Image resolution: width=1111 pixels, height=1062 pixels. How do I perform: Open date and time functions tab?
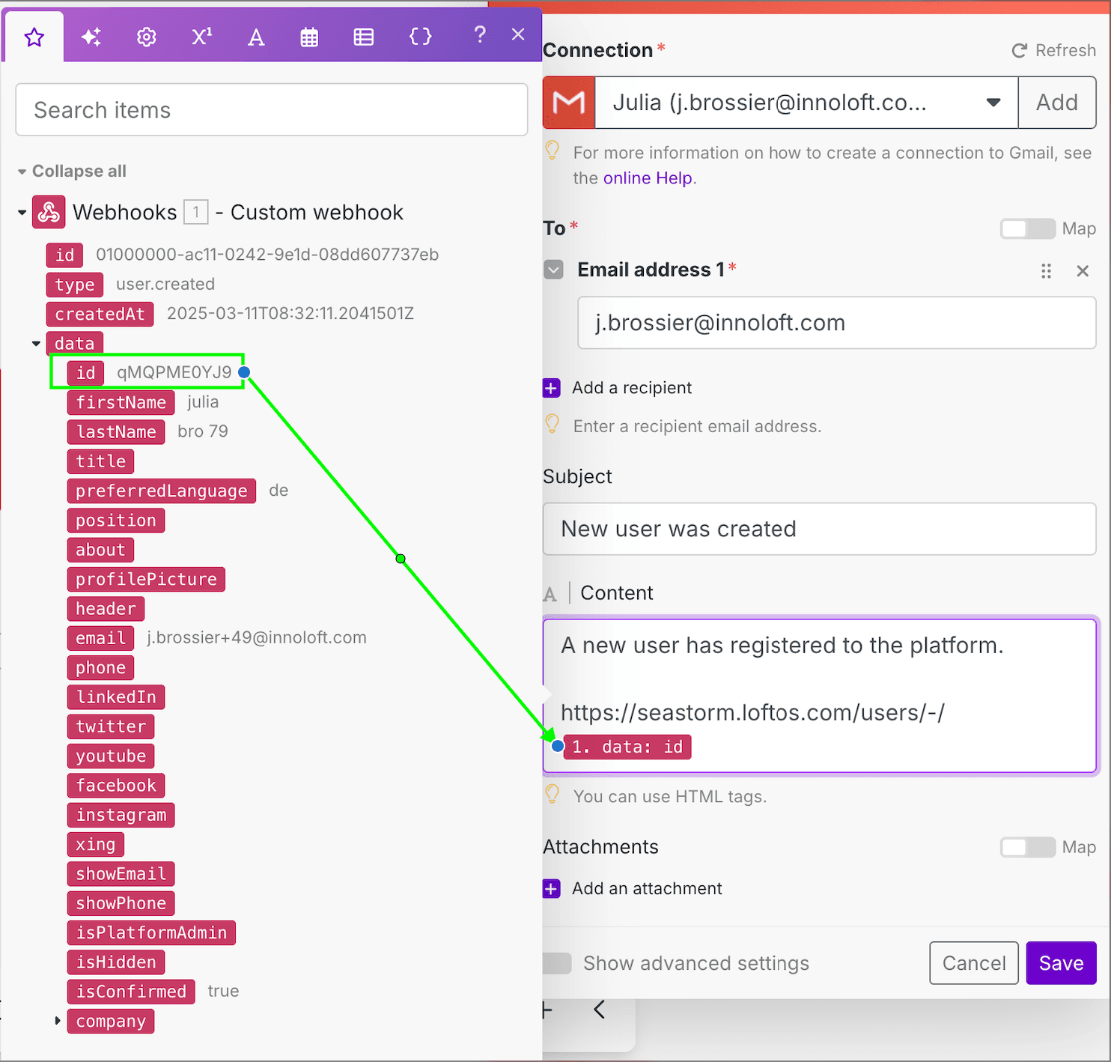click(x=309, y=37)
